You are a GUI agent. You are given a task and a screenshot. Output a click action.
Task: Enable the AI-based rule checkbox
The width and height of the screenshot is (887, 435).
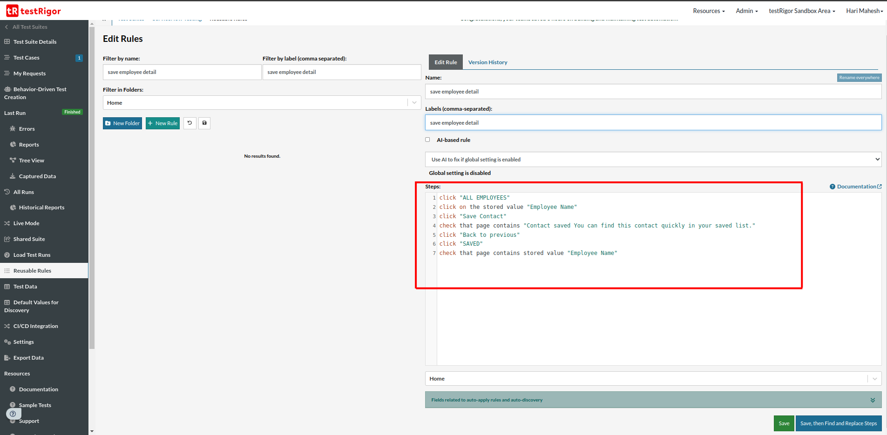click(x=427, y=140)
